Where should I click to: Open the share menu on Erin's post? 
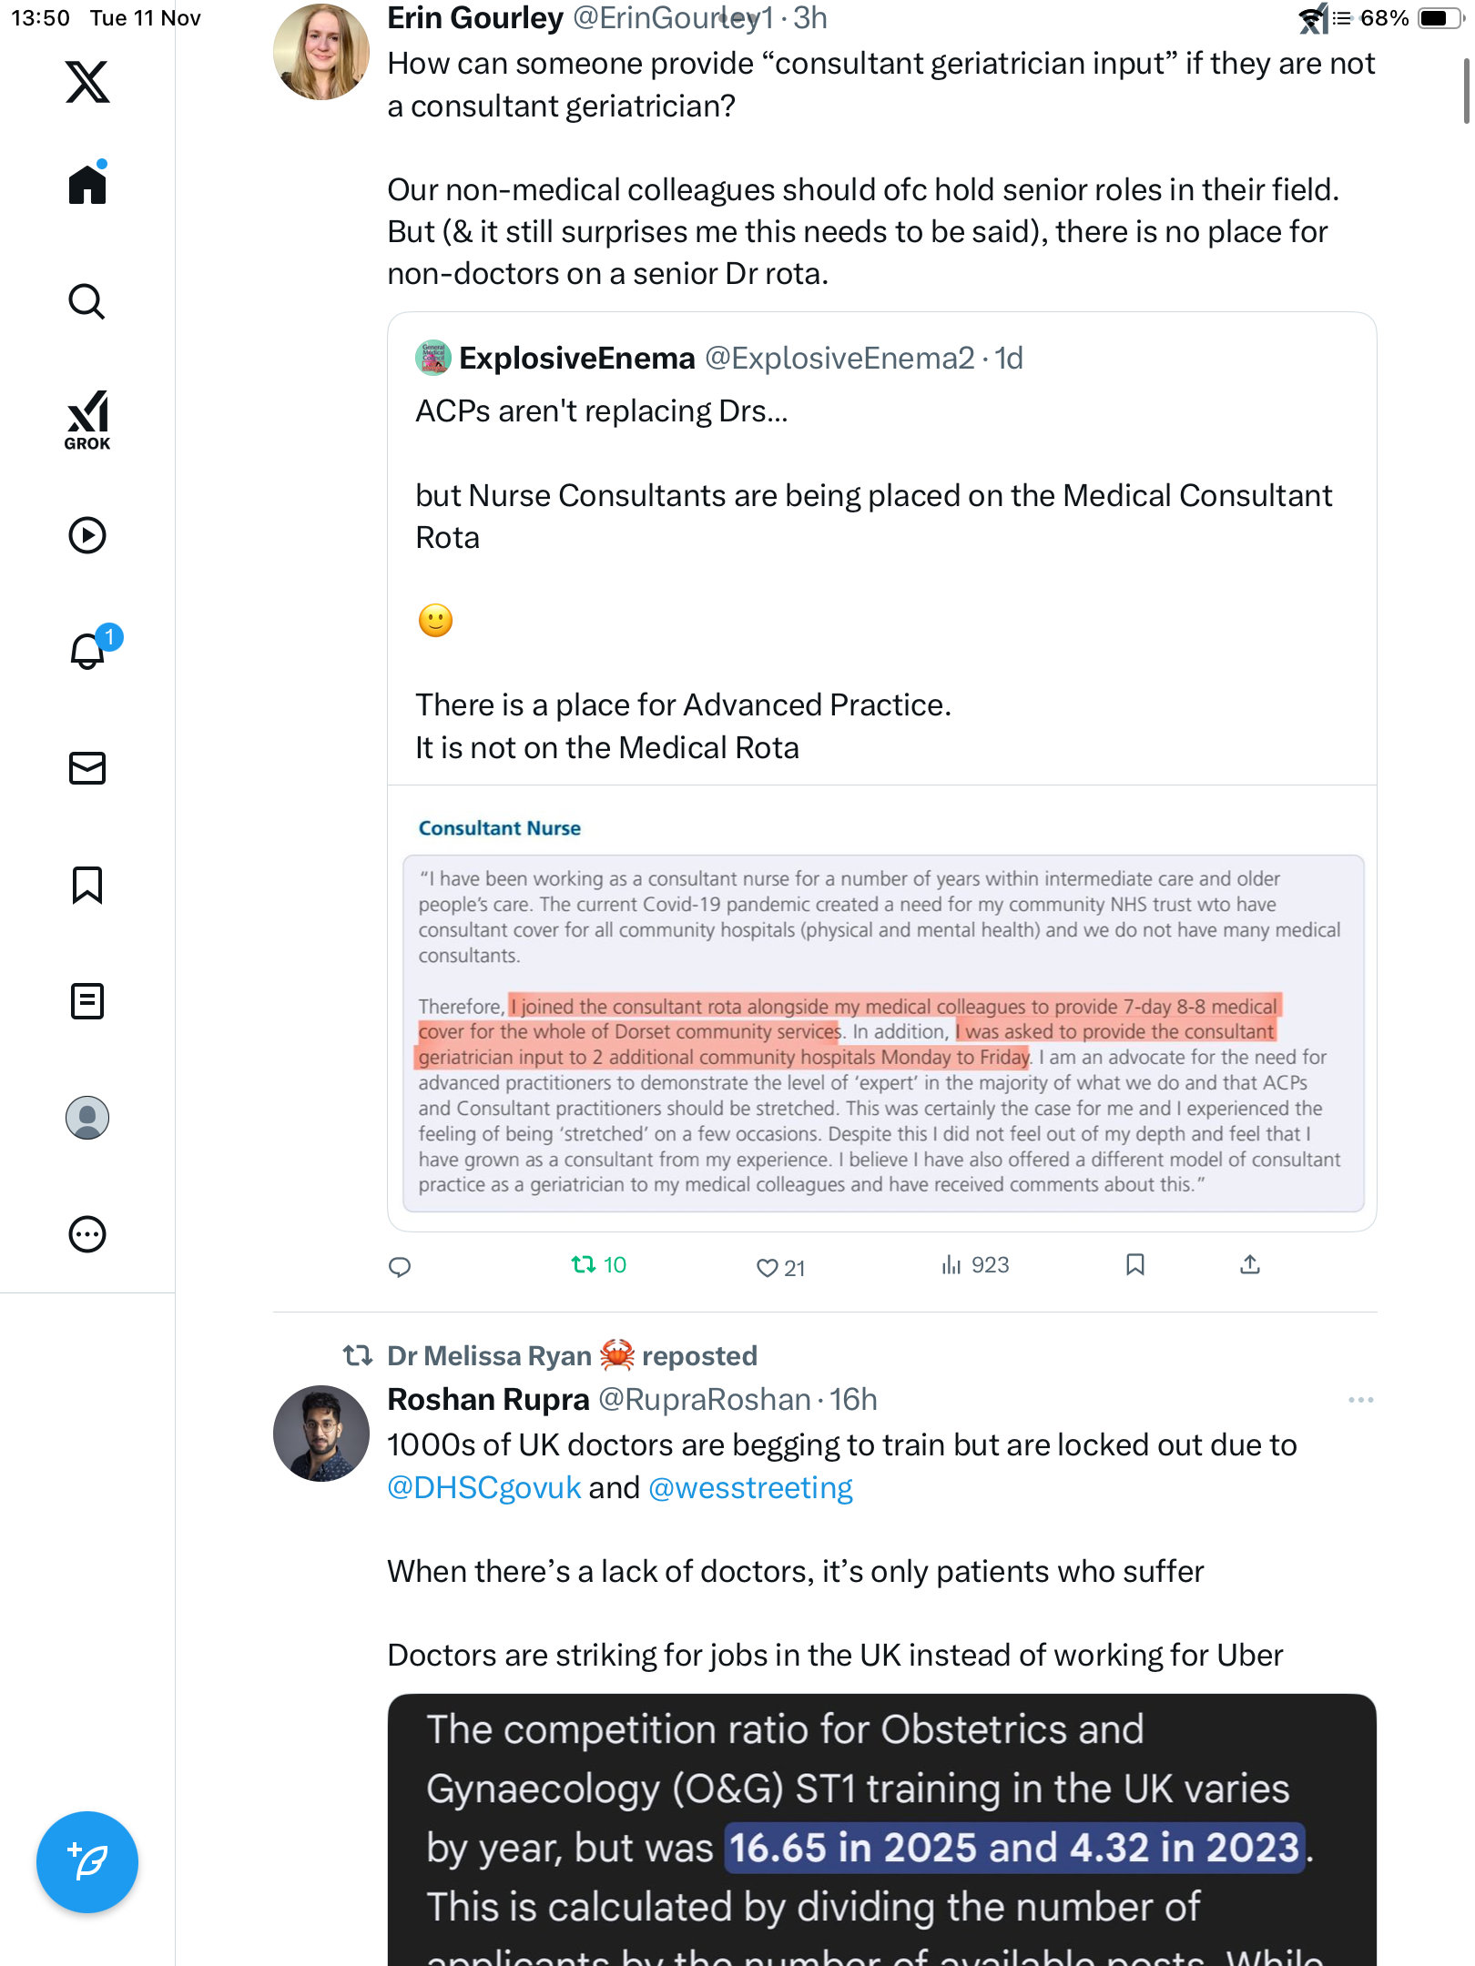click(x=1250, y=1265)
